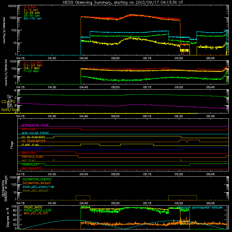
Task: Click the PARTICLE_FLAG label
Action: click(x=32, y=157)
